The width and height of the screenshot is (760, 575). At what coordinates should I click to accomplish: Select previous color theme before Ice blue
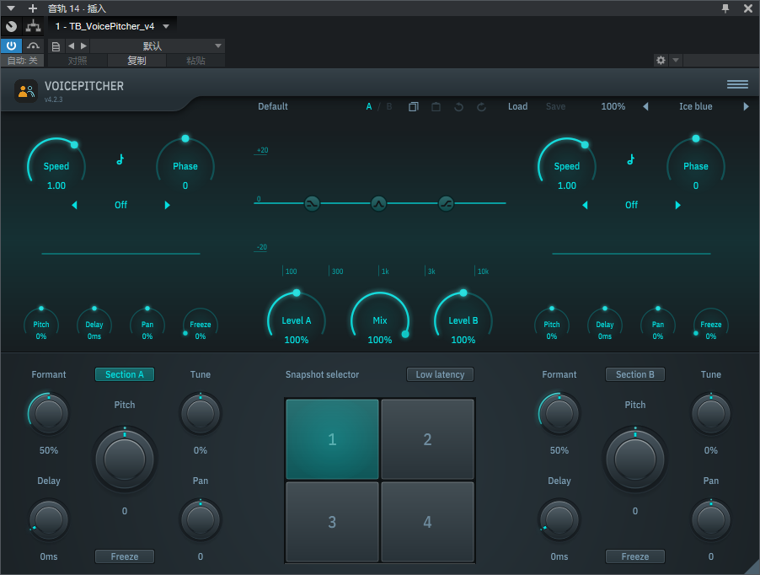point(645,107)
